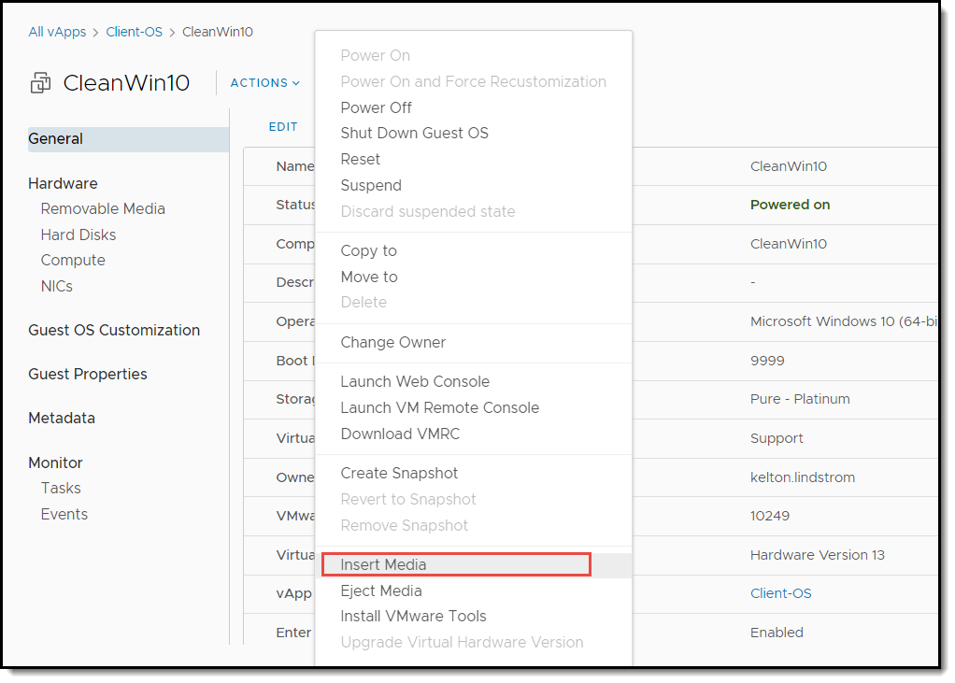Click Shut Down Guest OS

[414, 133]
